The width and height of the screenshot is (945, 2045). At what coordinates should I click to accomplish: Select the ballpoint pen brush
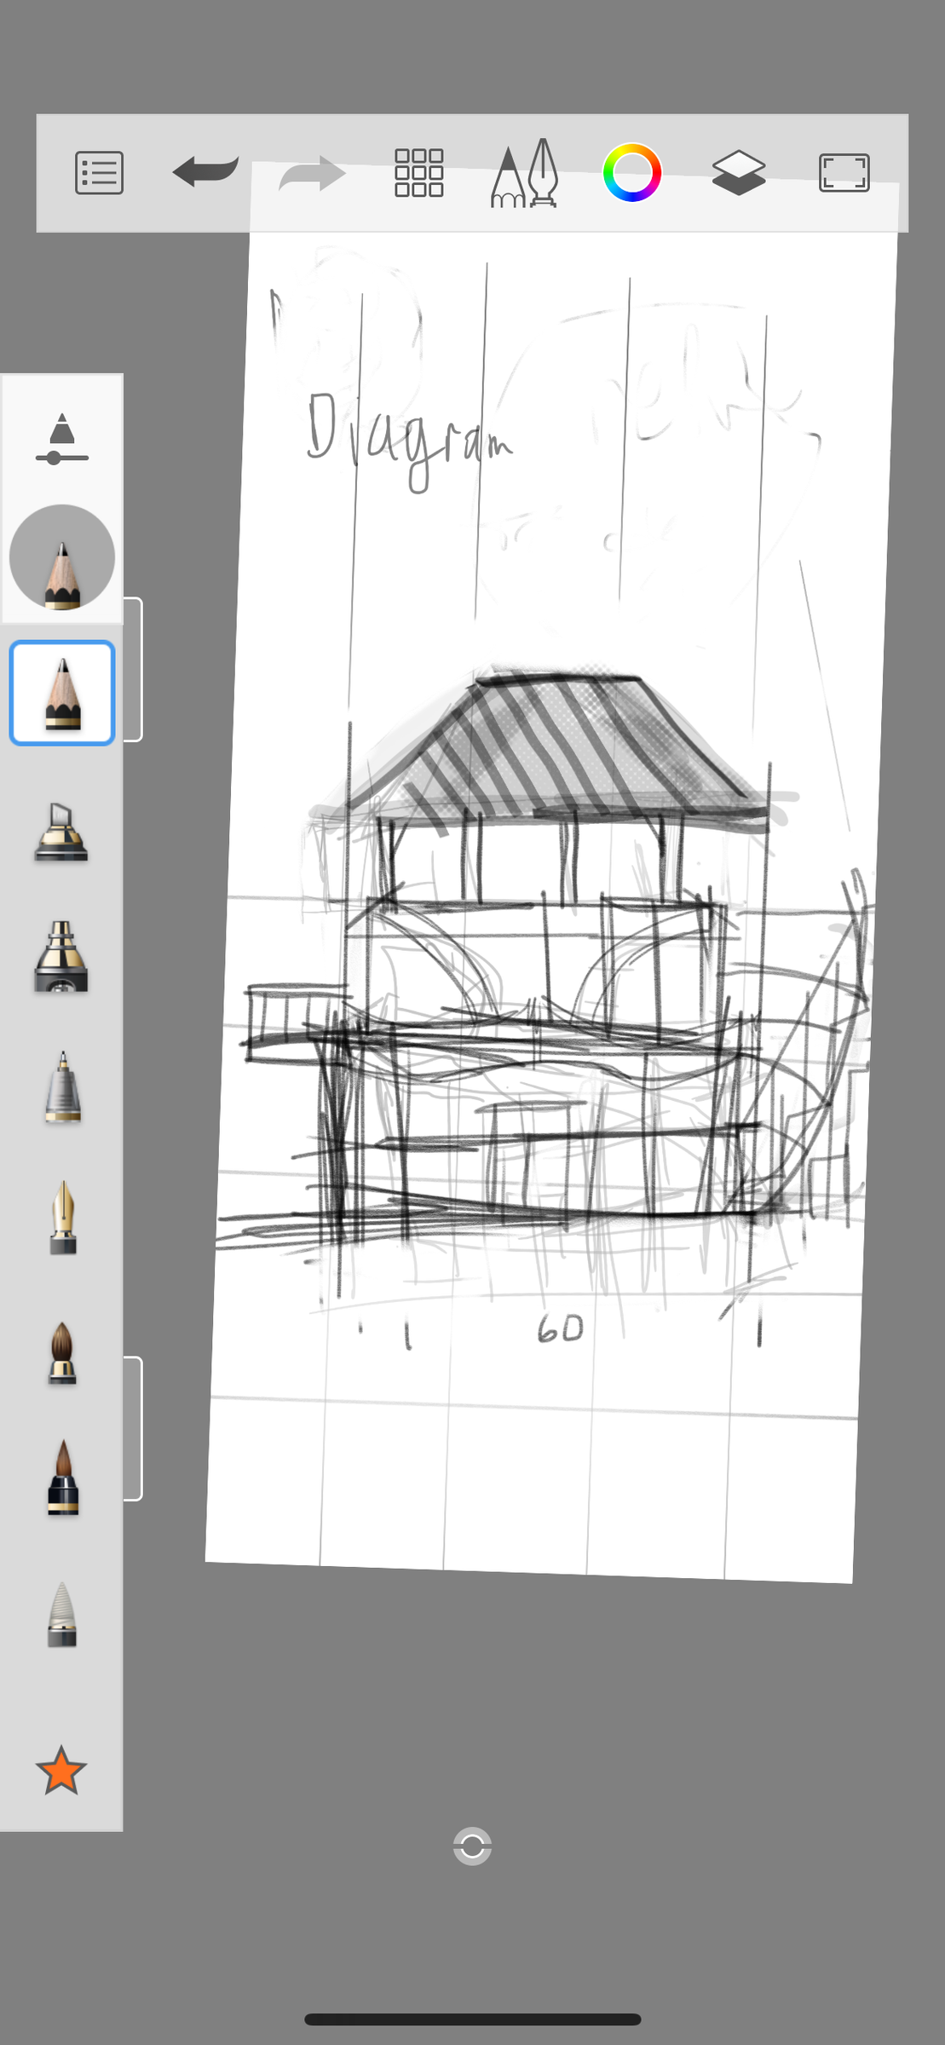63,1087
